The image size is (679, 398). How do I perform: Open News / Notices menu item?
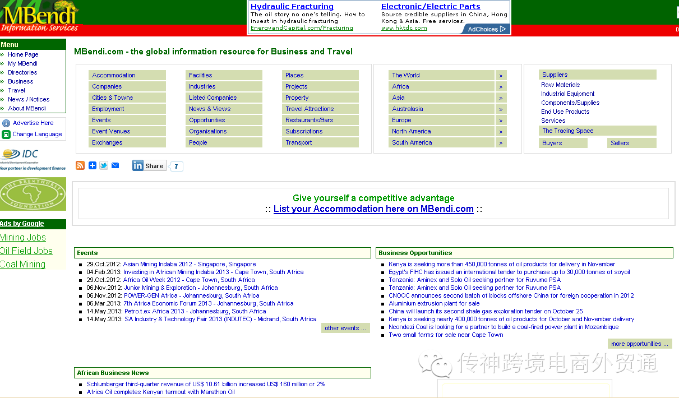tap(29, 99)
